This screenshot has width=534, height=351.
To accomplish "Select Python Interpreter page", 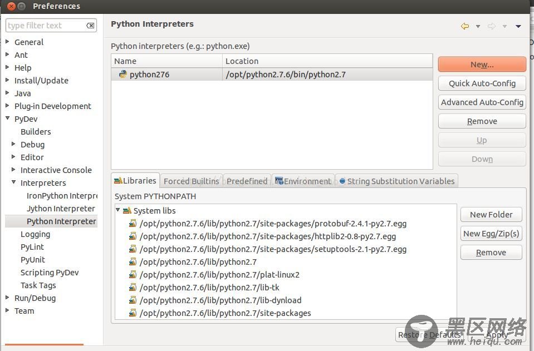I will (x=61, y=221).
